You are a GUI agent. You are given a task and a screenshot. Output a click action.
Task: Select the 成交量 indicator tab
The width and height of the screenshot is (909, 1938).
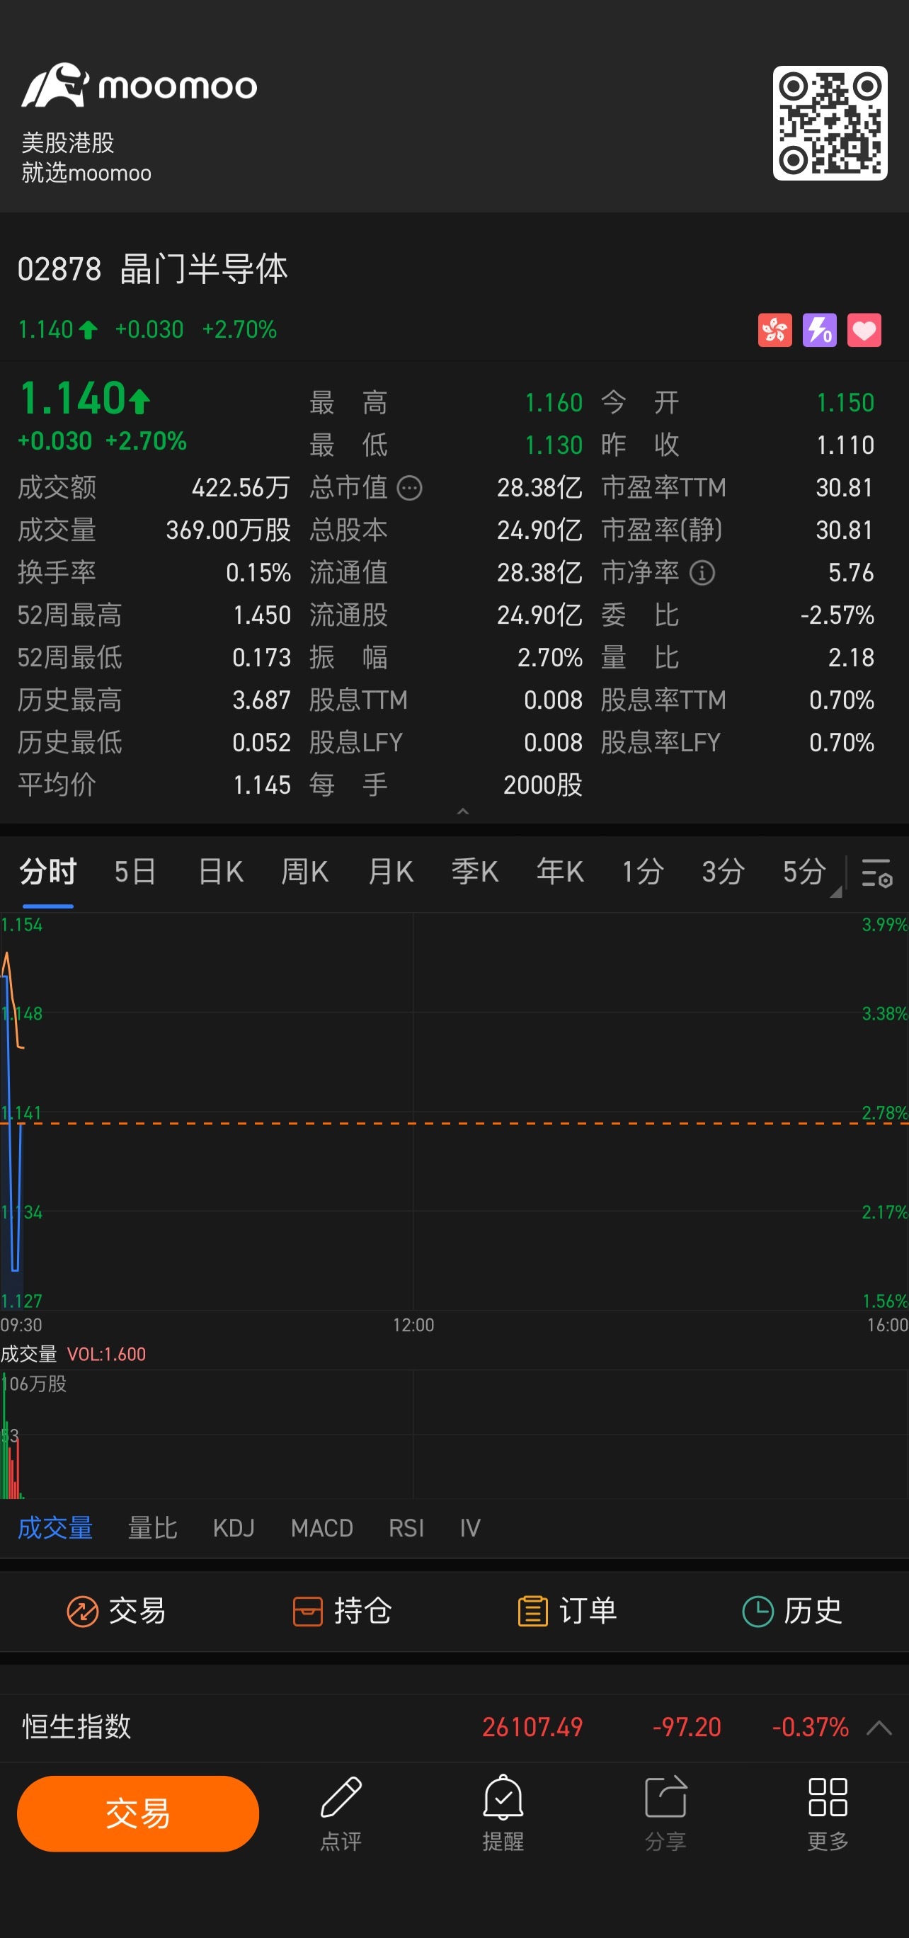click(x=56, y=1528)
